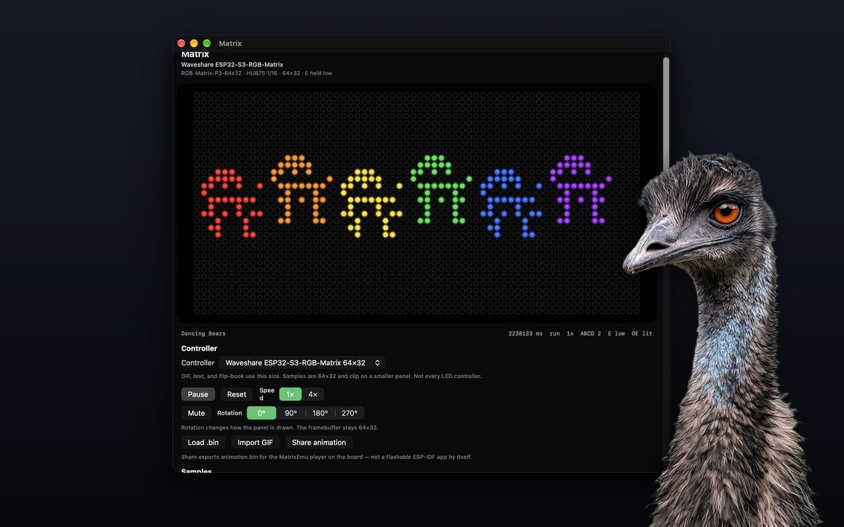844x527 pixels.
Task: Click the yellow dancing bear on the LED panel
Action: [x=371, y=202]
